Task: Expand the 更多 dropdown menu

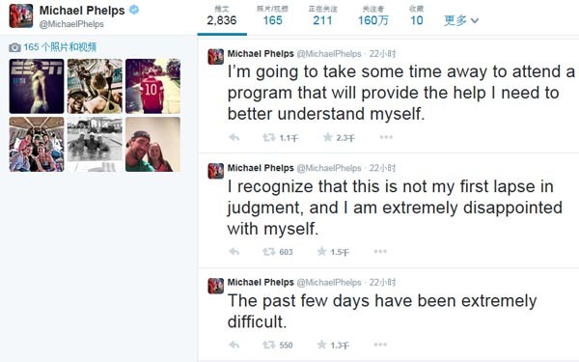Action: (x=461, y=20)
